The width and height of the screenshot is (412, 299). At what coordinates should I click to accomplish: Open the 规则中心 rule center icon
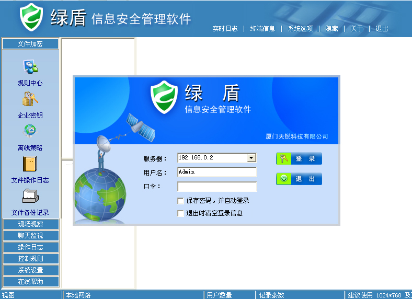click(x=30, y=67)
